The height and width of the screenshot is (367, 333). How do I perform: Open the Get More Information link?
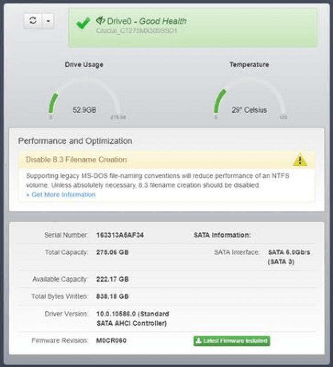click(61, 195)
